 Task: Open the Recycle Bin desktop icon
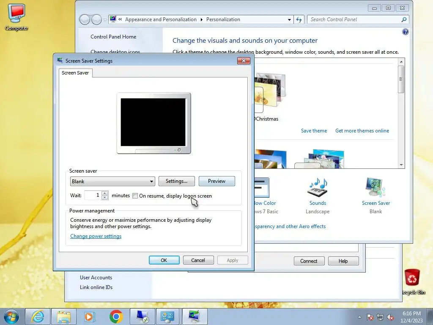point(413,281)
